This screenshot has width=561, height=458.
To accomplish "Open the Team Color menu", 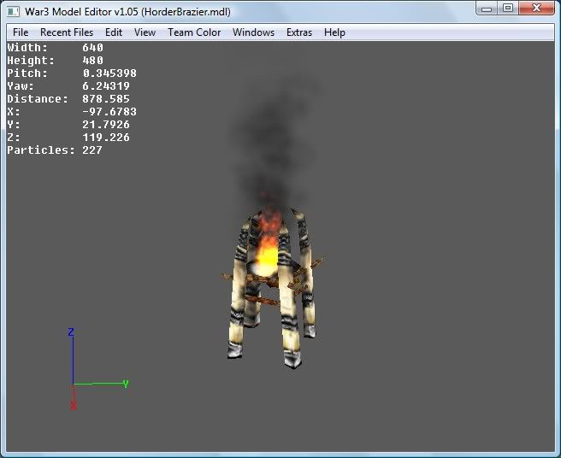I will click(x=194, y=32).
